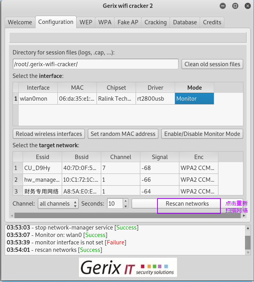Go to the Cracking tab
Screen dimensions: 254x282
coord(156,22)
